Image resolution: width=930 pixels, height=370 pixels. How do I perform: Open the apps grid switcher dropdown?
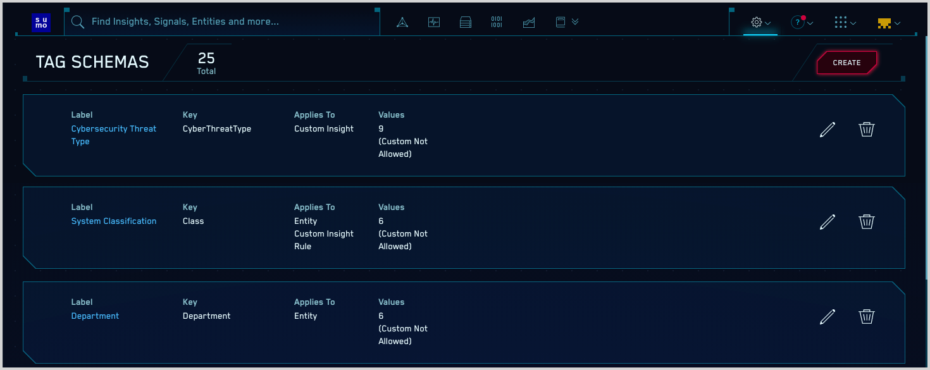[x=845, y=23]
